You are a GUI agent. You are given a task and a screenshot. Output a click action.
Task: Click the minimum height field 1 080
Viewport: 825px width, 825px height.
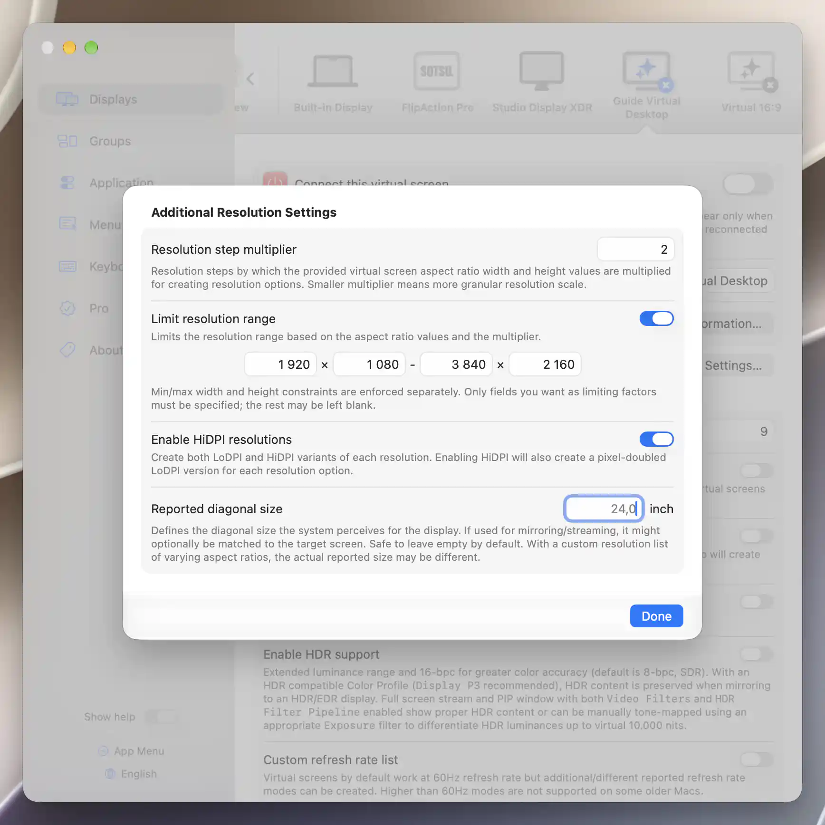pyautogui.click(x=369, y=364)
